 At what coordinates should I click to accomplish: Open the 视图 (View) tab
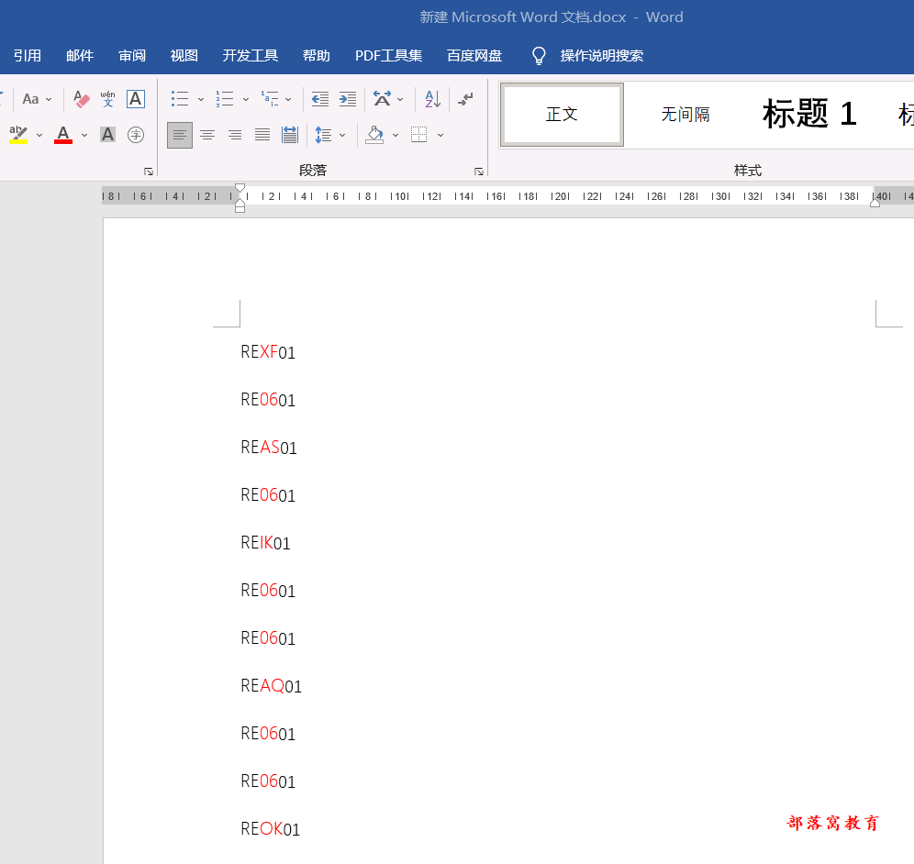[184, 55]
